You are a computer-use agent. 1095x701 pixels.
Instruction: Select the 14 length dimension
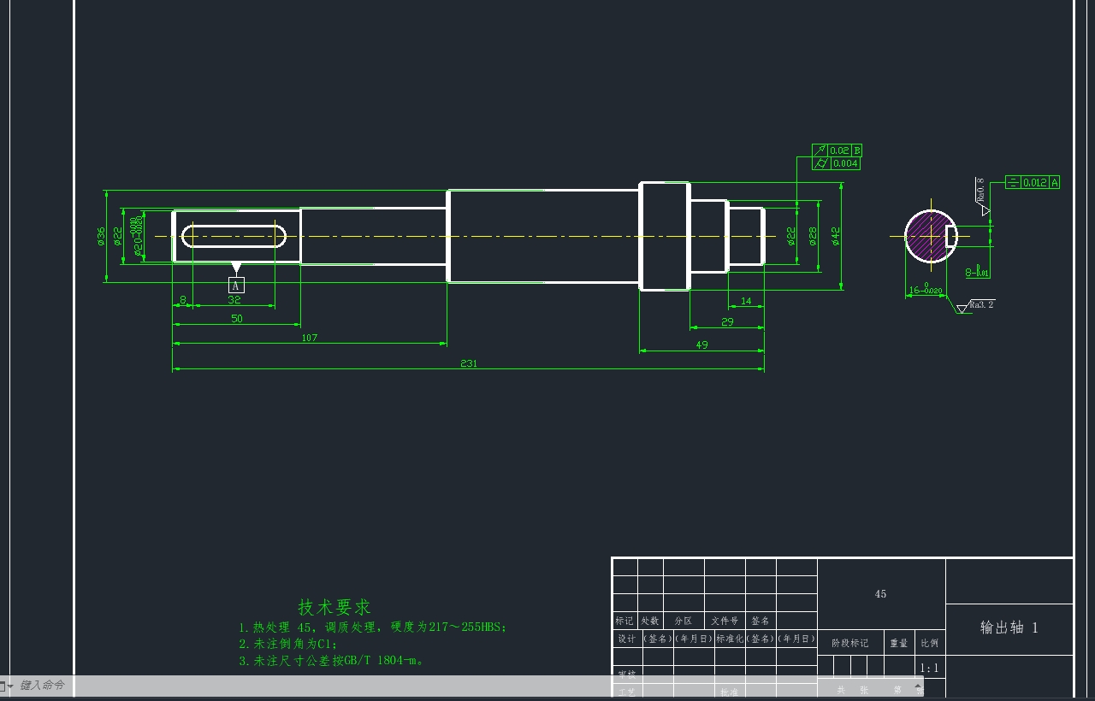click(x=746, y=301)
